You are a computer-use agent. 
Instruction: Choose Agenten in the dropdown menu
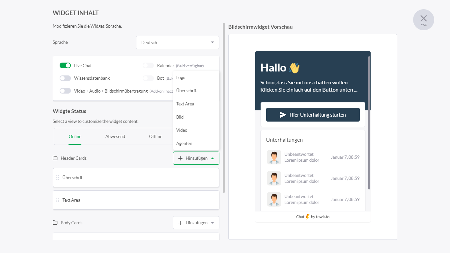(x=184, y=143)
